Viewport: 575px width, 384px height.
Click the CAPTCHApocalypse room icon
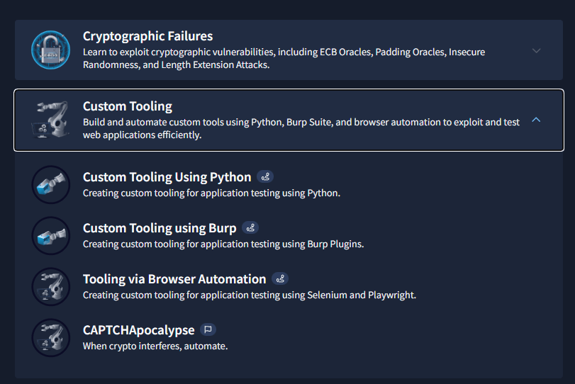click(x=51, y=338)
